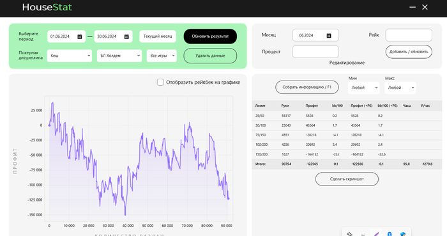Image resolution: width=447 pixels, height=236 pixels.
Task: Focus the month field 06.2024
Action: (315, 35)
